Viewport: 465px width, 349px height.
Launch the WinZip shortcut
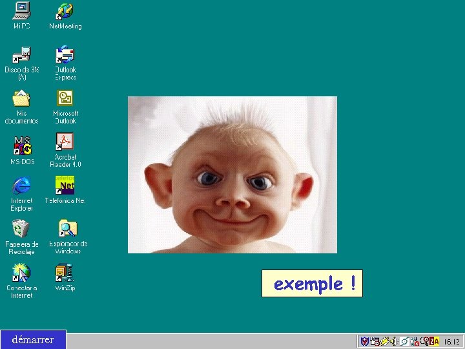[65, 277]
